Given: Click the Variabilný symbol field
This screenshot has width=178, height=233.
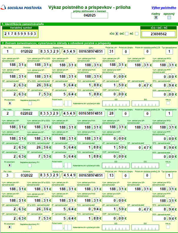Looking at the screenshot, I should (20, 34).
